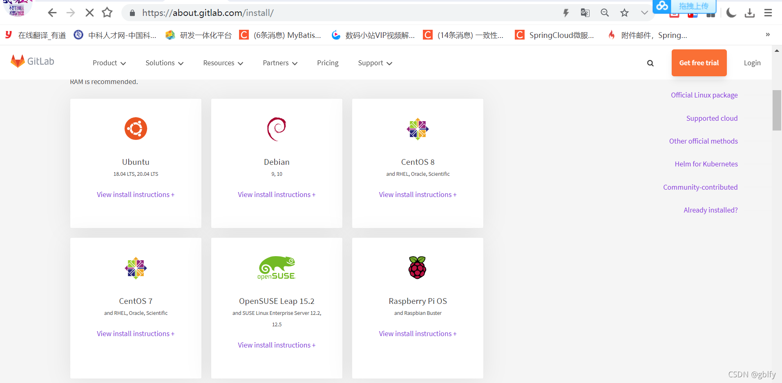Click the page scrollbar thumb
The width and height of the screenshot is (782, 383).
pos(777,110)
